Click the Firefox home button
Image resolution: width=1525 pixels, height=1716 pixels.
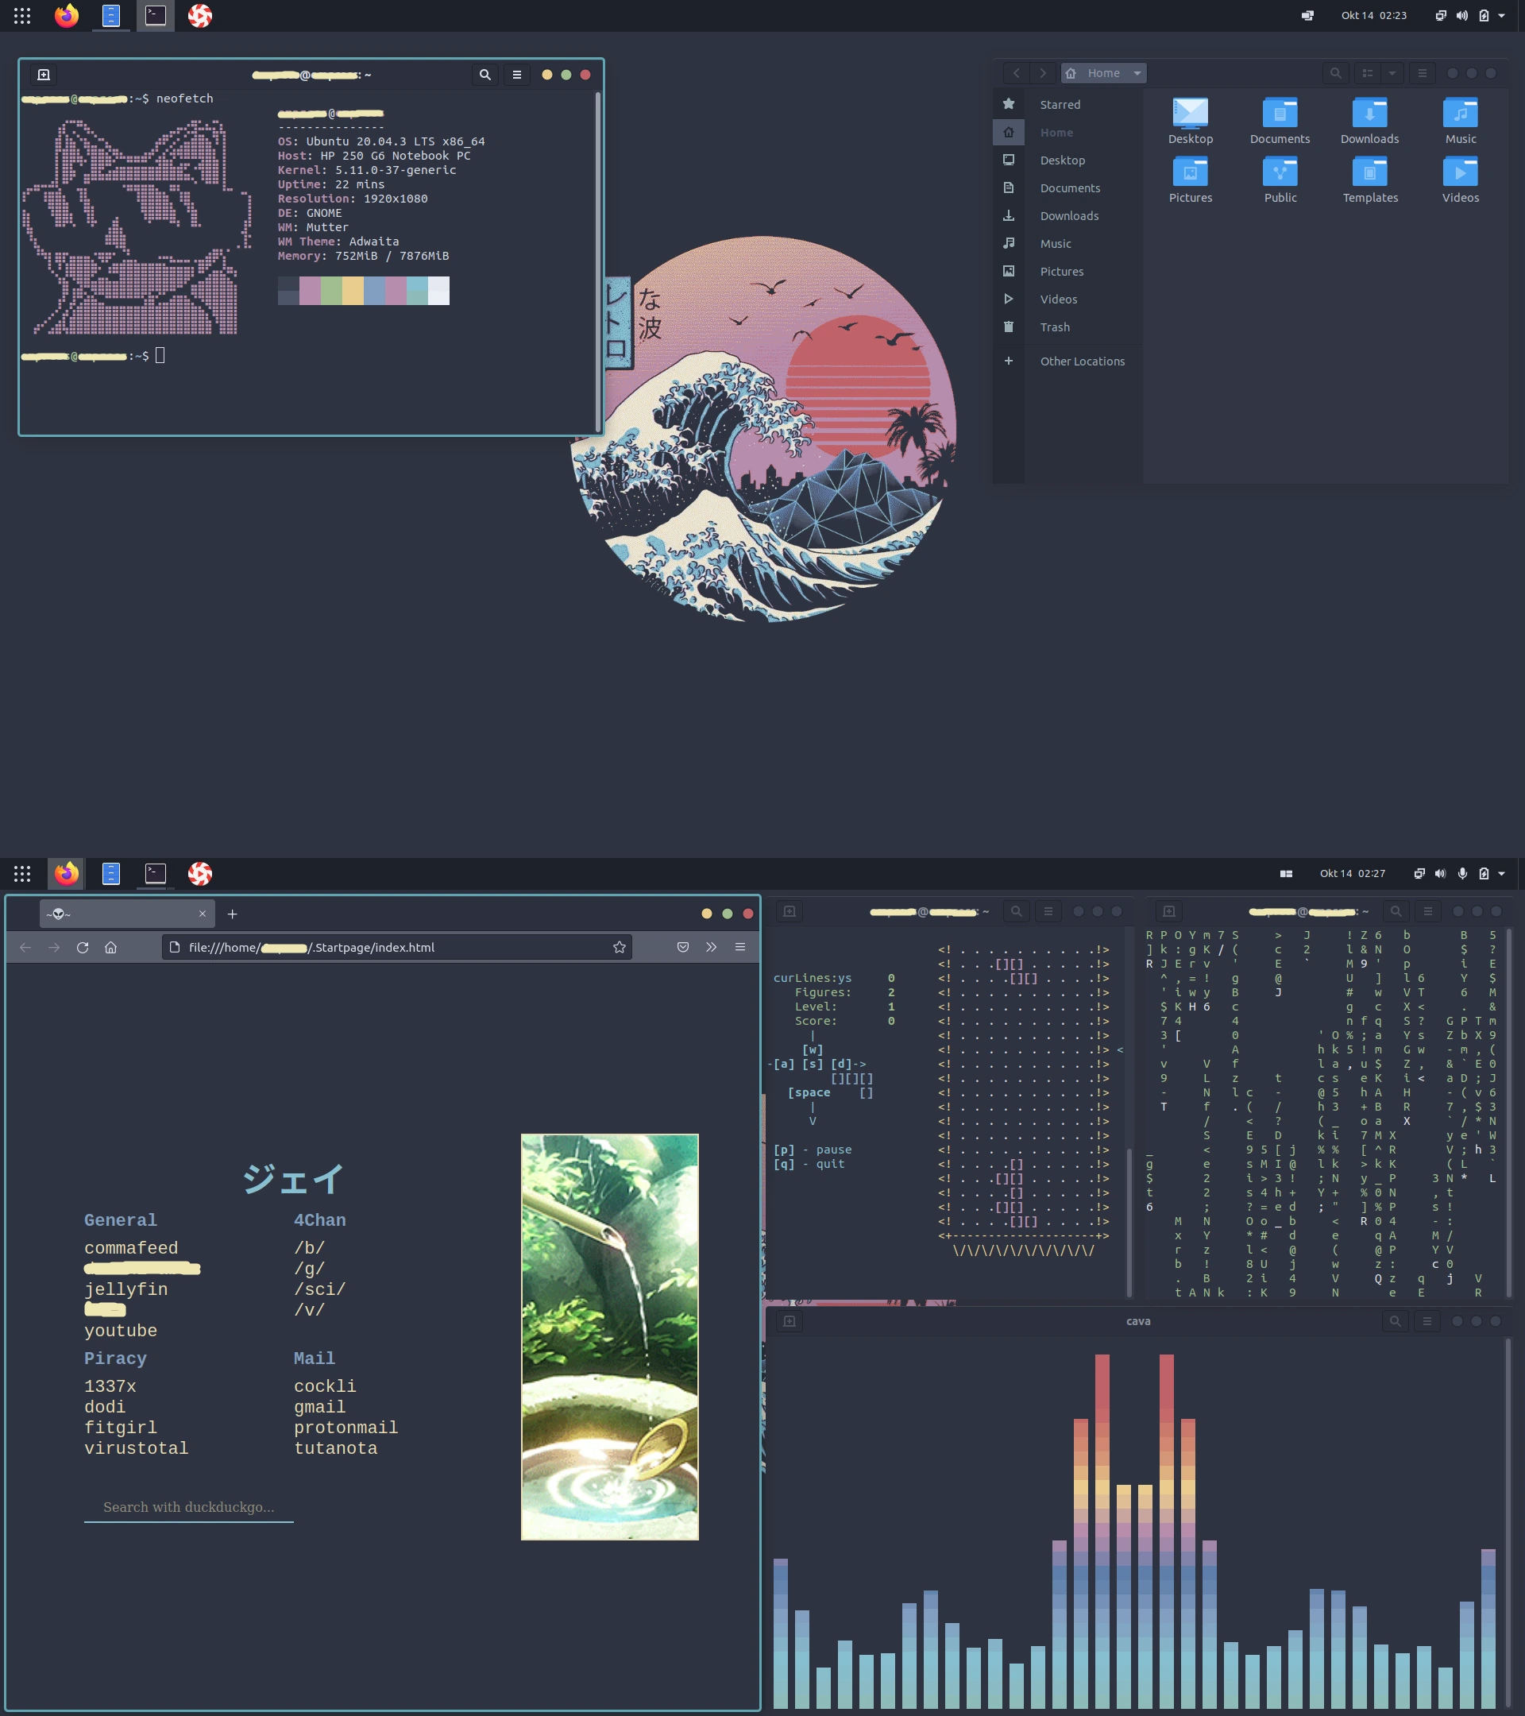(x=110, y=947)
